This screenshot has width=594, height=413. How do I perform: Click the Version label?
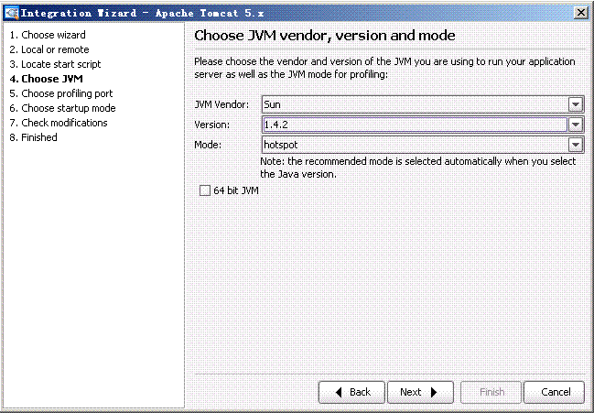(211, 125)
